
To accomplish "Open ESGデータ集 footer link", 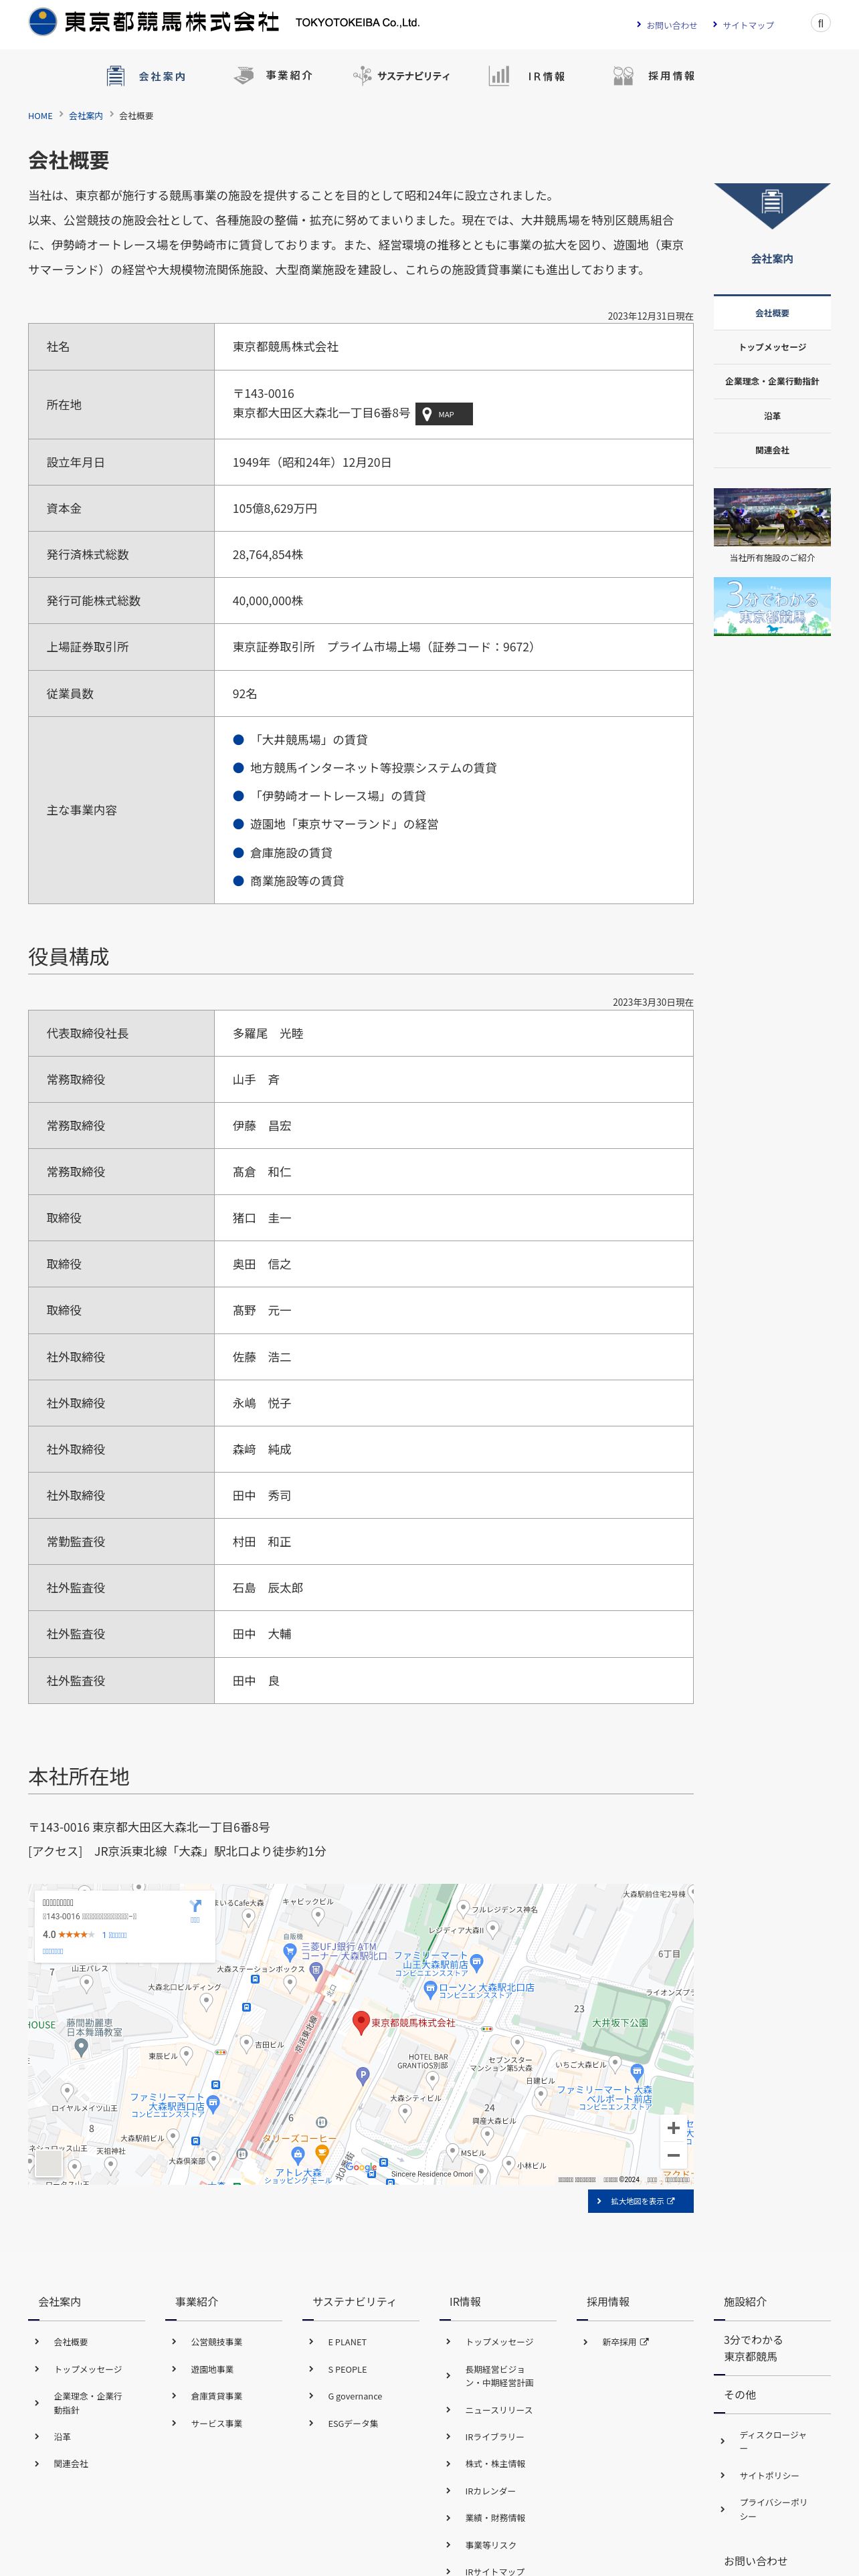I will tap(353, 2423).
